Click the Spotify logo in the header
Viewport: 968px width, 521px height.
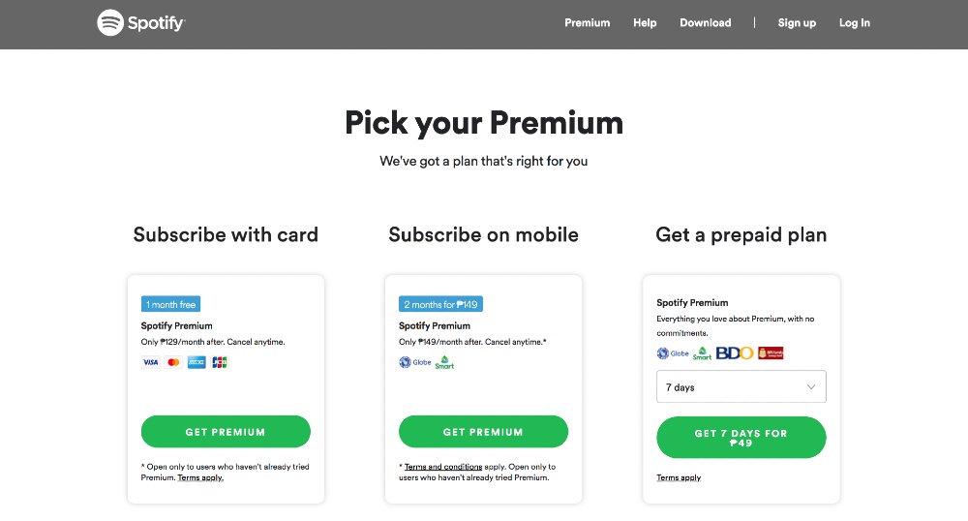[x=140, y=22]
